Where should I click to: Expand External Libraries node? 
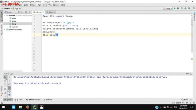tap(4, 30)
